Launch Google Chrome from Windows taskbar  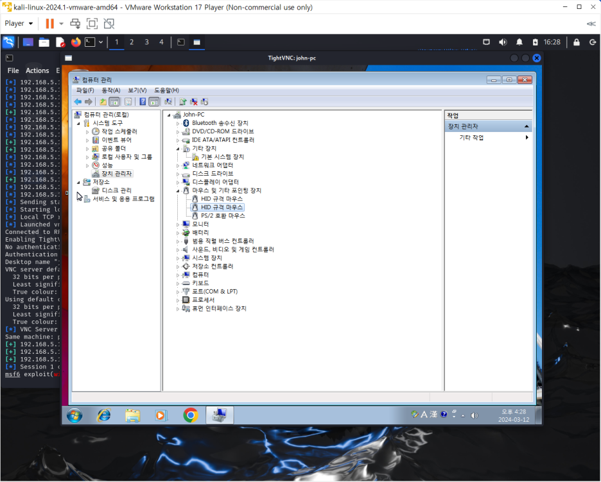191,415
